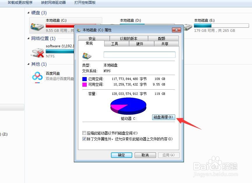
Task: Click the 百度网盘 item name
Action: pyautogui.click(x=53, y=74)
